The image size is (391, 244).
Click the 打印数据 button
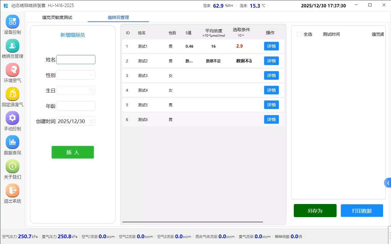(x=362, y=210)
